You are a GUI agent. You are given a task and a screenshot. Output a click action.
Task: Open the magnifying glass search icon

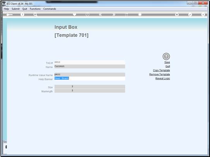click(x=35, y=15)
